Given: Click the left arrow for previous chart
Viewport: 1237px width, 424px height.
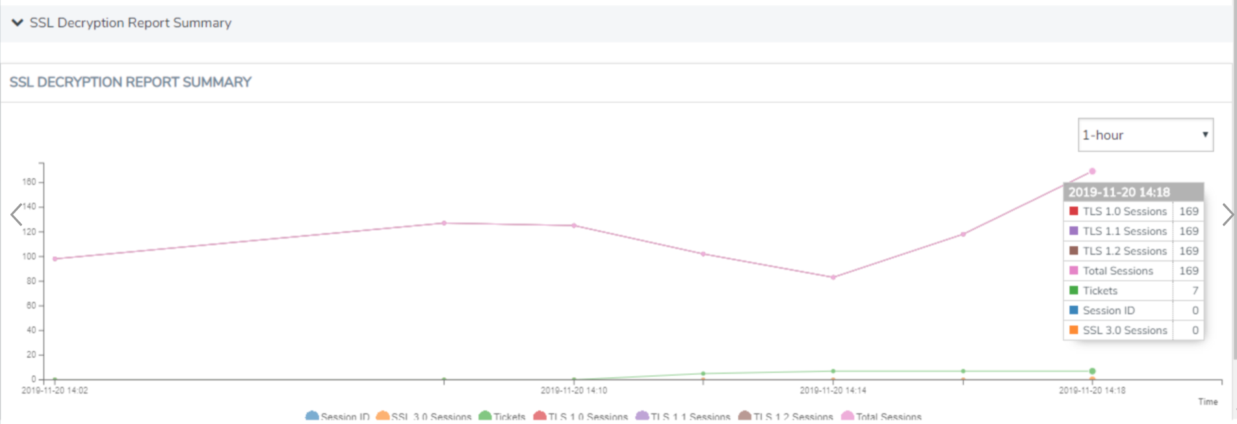Looking at the screenshot, I should (16, 214).
